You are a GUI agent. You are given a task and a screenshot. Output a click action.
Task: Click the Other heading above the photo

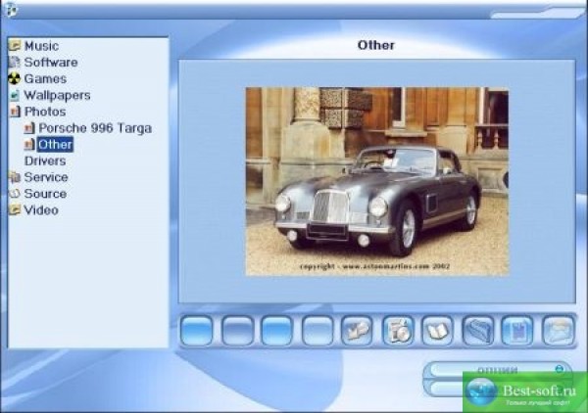coord(375,45)
